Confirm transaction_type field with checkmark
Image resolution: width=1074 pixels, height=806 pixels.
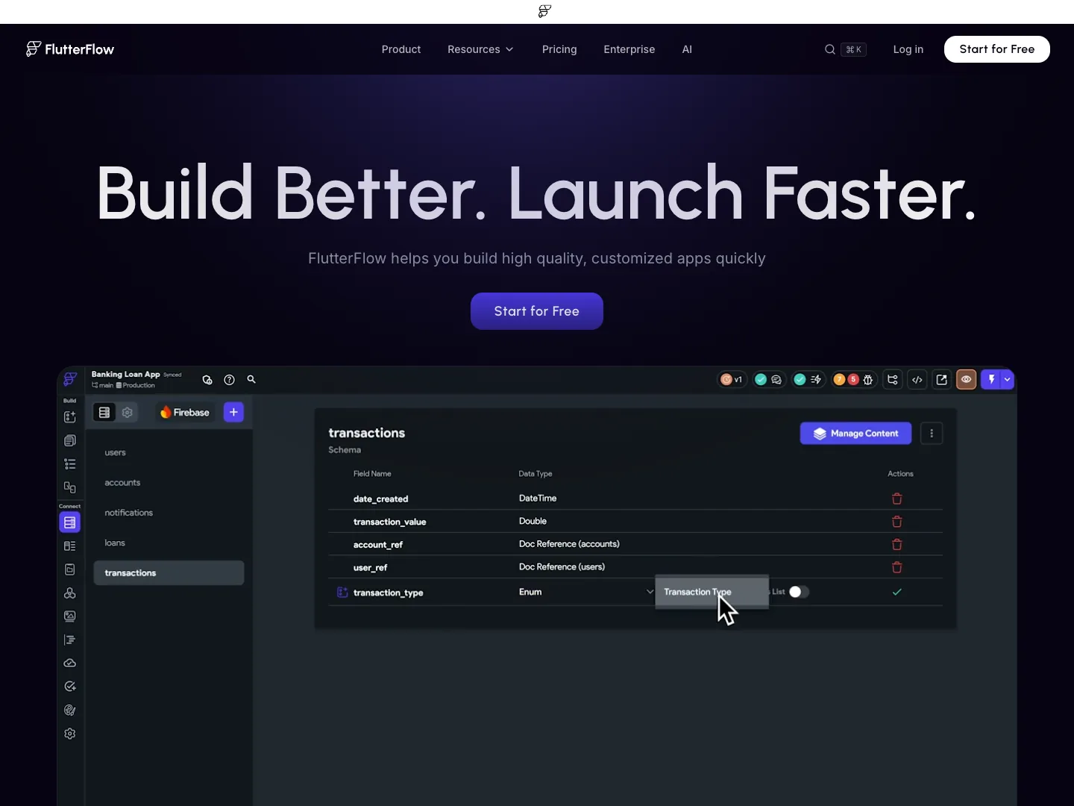pos(897,592)
